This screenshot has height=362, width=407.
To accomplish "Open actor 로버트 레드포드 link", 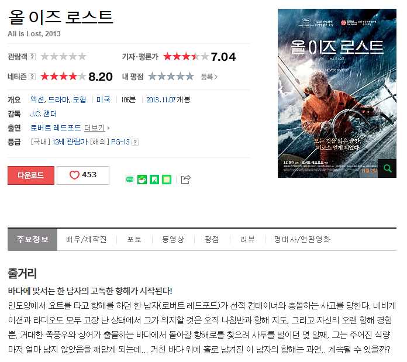I will 56,127.
